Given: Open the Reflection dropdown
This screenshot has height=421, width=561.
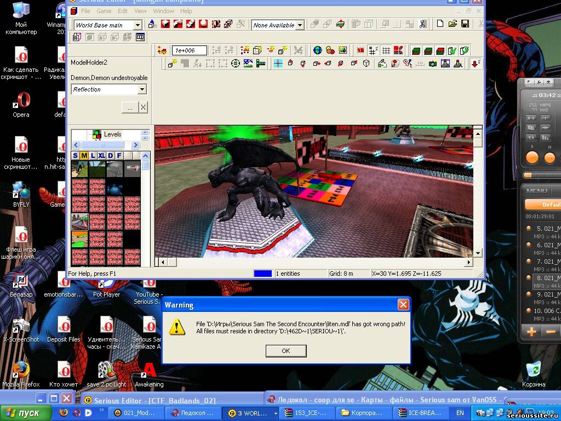Looking at the screenshot, I should click(142, 89).
